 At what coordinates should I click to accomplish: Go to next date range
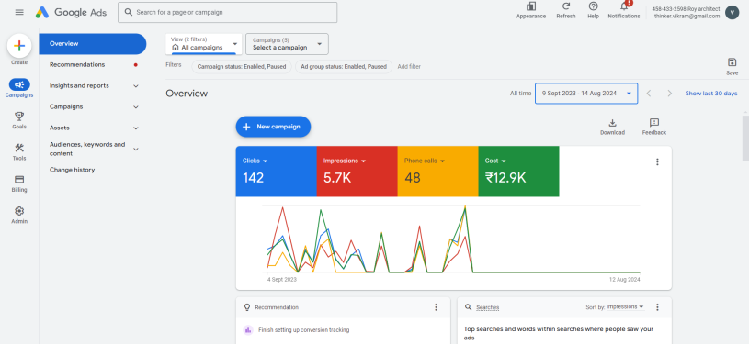(x=670, y=94)
